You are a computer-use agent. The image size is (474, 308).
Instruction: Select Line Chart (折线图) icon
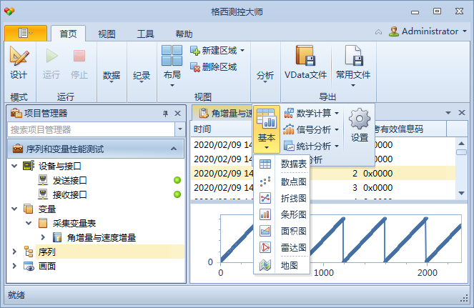pos(265,198)
